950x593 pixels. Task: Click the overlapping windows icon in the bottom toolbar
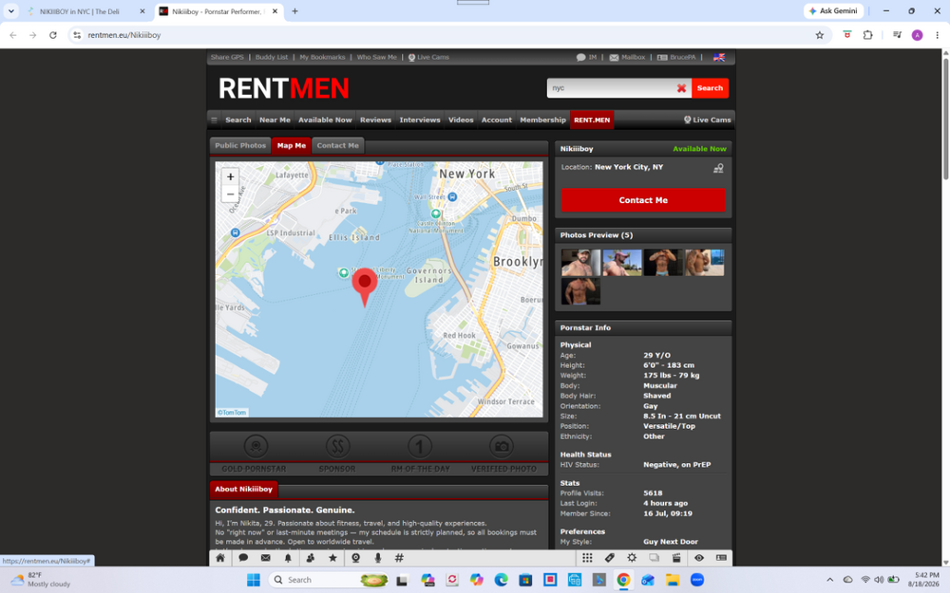pos(655,558)
